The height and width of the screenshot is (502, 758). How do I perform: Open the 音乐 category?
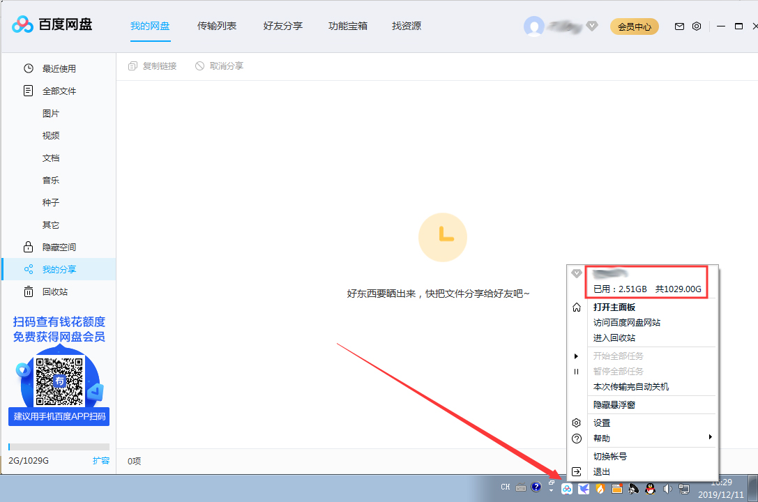(x=50, y=180)
